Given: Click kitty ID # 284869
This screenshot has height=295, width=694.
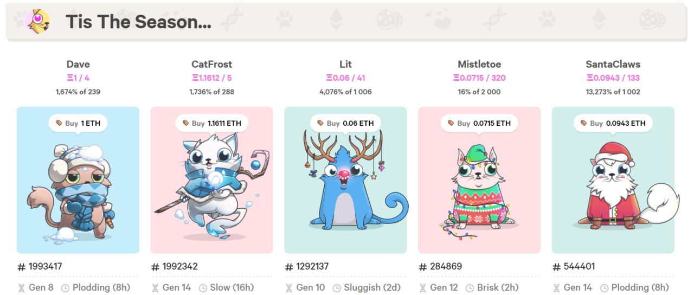Looking at the screenshot, I should 440,266.
